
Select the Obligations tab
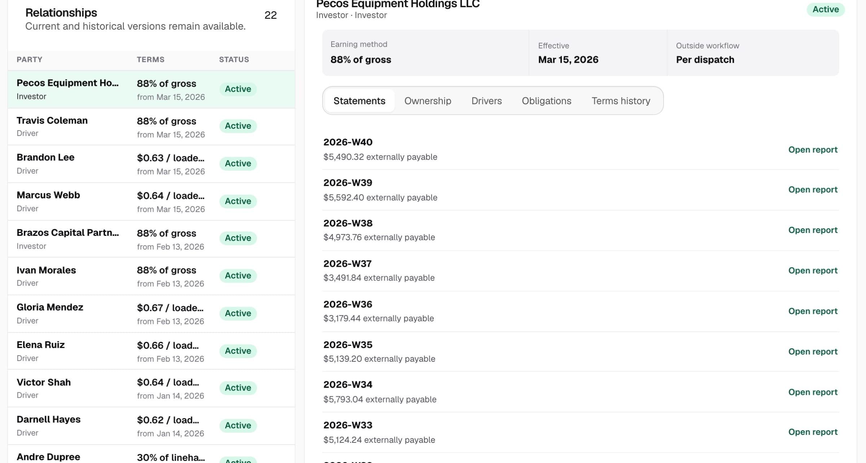546,101
